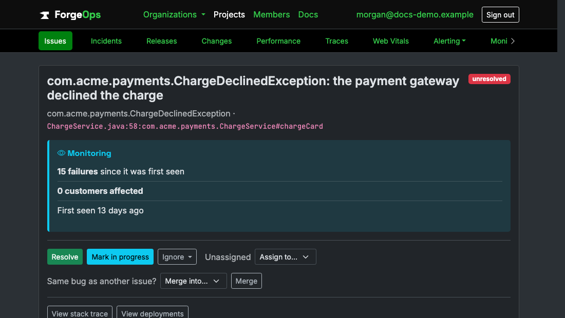View the stack trace

tap(80, 312)
